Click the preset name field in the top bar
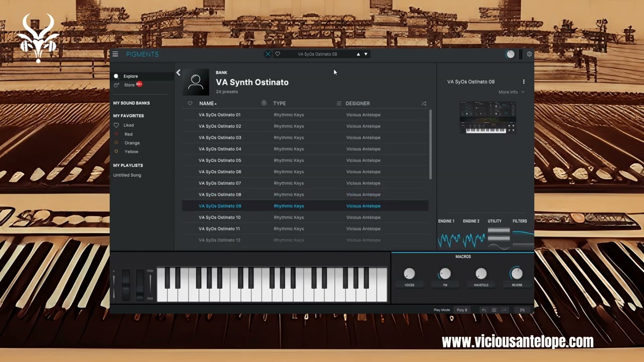 pos(317,54)
